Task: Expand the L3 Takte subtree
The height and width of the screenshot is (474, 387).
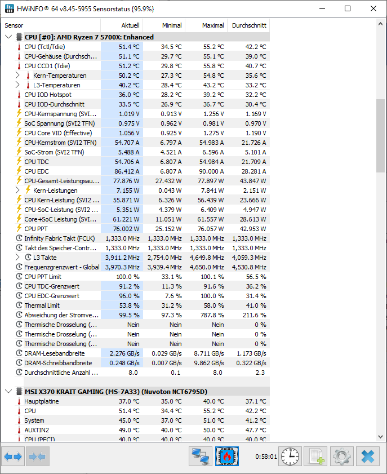Action: [x=17, y=257]
